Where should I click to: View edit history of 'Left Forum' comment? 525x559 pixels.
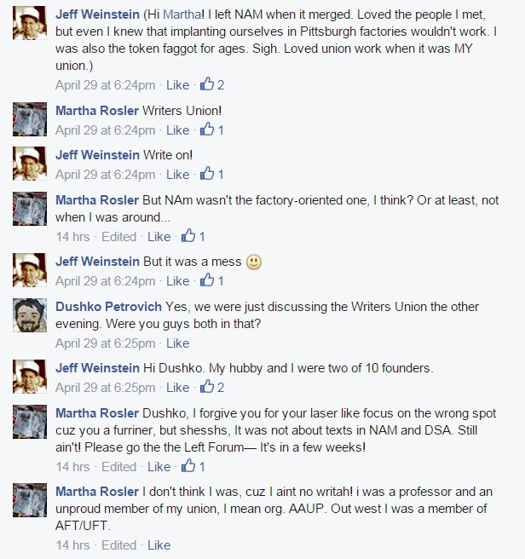pos(118,467)
